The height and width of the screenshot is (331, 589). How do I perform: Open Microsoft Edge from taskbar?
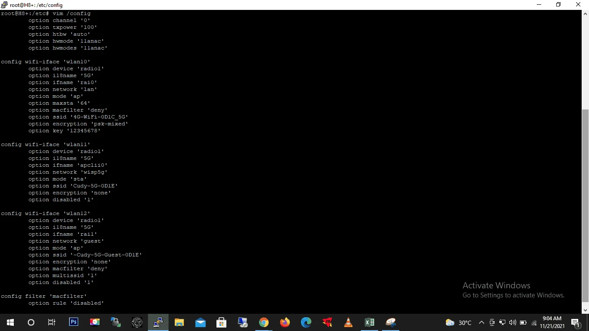[x=306, y=322]
